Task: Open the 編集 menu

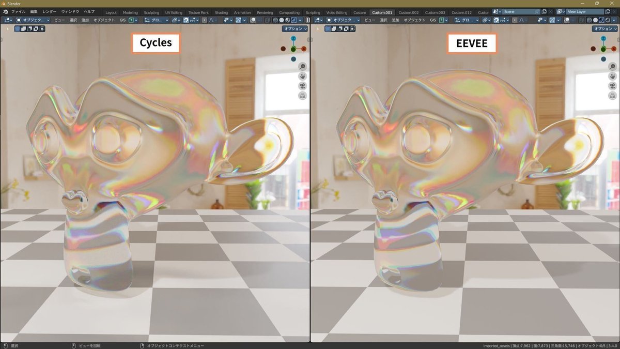Action: point(34,11)
